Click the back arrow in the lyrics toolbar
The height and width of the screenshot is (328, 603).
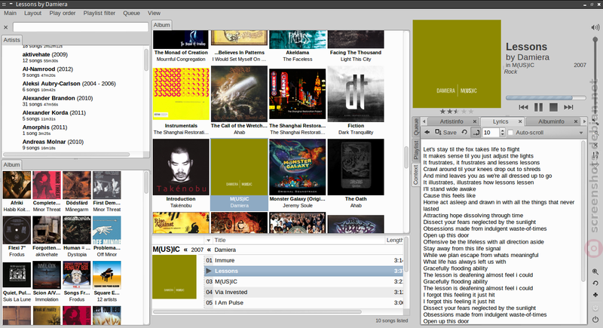pyautogui.click(x=427, y=132)
